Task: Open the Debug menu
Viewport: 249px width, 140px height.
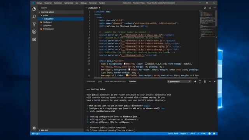Action: click(84, 3)
